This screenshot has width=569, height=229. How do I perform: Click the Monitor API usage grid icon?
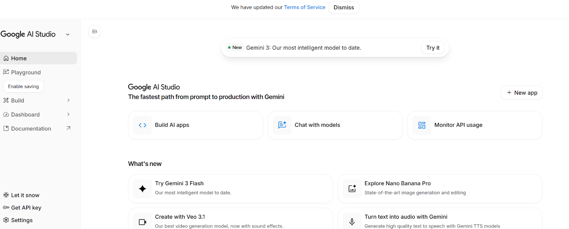[x=421, y=125]
